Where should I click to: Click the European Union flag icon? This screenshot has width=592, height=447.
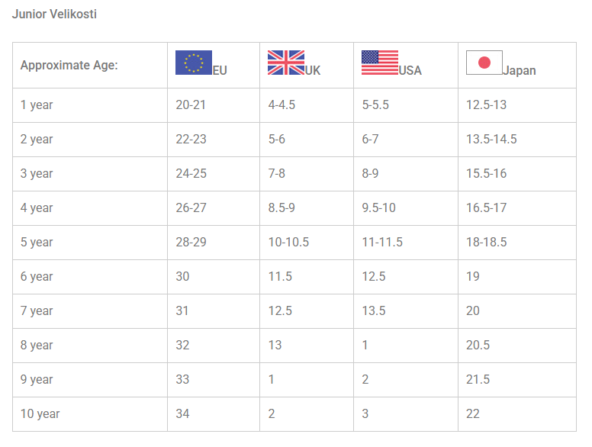[x=193, y=63]
